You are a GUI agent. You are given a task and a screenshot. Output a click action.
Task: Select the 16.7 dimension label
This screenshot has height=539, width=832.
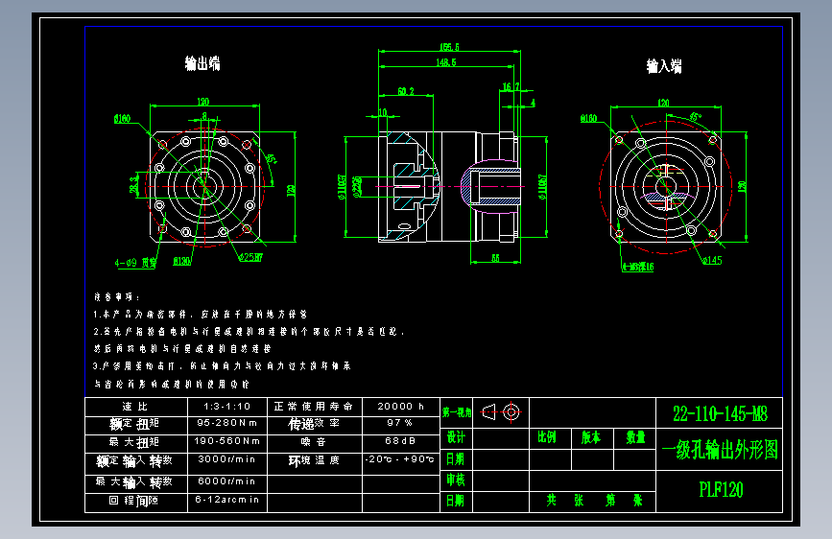tap(511, 86)
